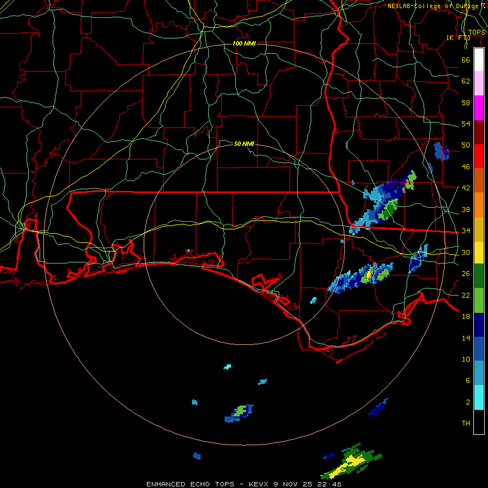488x488 pixels.
Task: Pick the bright yellow legend swatch
Action: pos(479,253)
